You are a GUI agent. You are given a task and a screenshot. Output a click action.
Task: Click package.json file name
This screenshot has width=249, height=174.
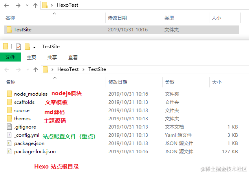(x=29, y=143)
